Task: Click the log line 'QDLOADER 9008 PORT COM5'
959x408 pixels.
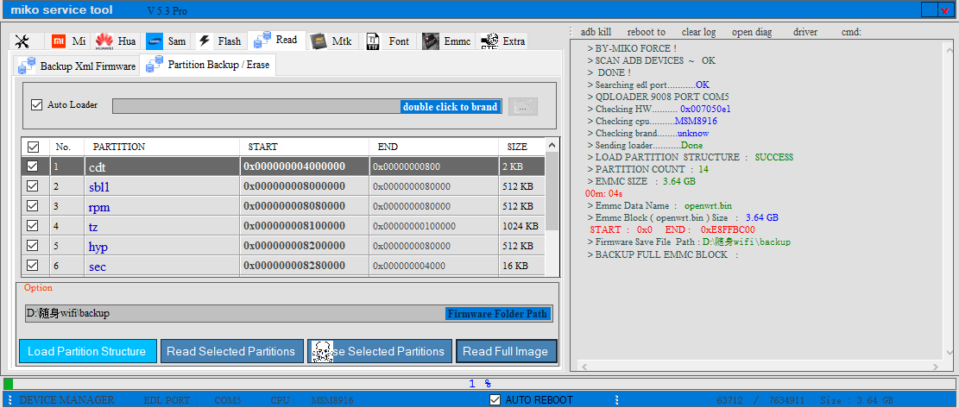Action: 658,97
